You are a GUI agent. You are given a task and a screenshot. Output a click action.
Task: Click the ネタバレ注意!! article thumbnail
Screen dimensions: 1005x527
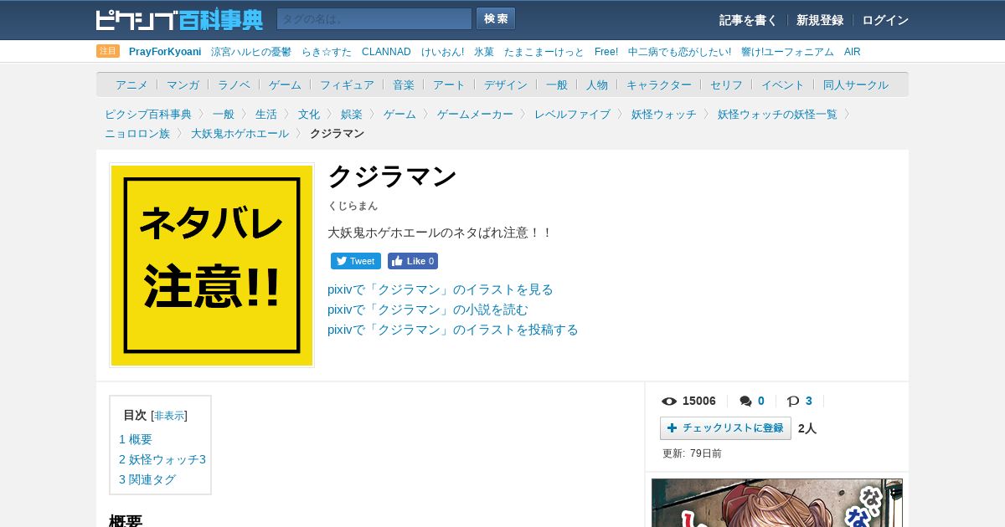(212, 265)
